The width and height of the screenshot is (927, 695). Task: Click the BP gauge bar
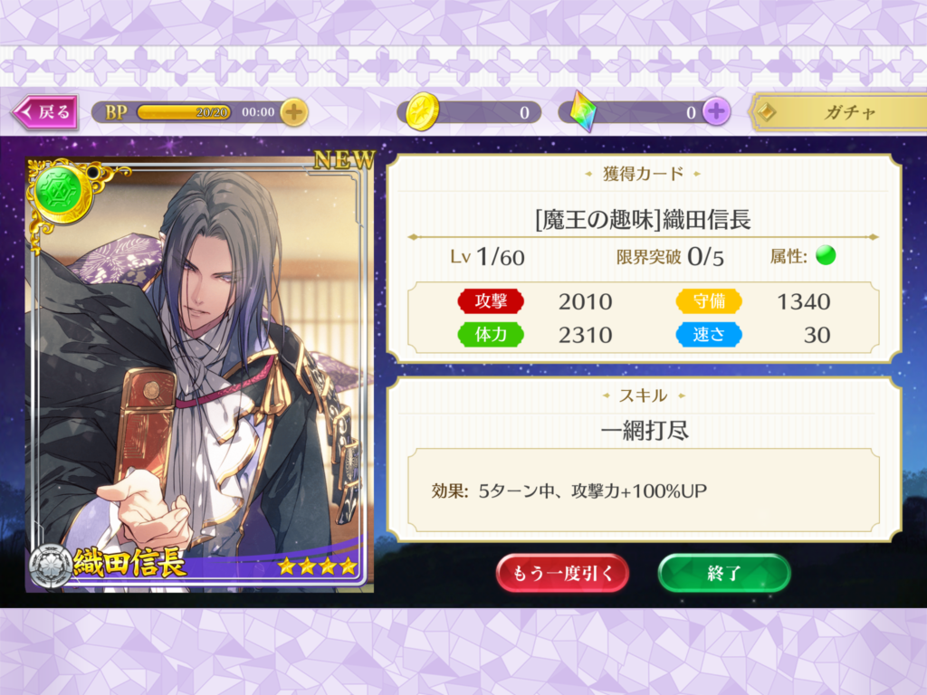(x=184, y=111)
